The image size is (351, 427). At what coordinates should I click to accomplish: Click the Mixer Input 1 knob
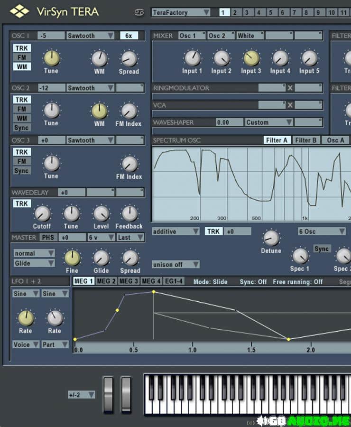193,58
